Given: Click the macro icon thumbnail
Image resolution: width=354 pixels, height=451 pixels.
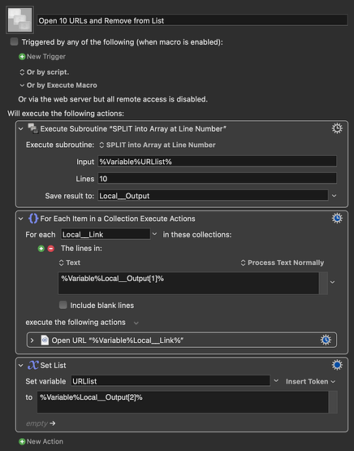Looking at the screenshot, I should click(x=19, y=20).
